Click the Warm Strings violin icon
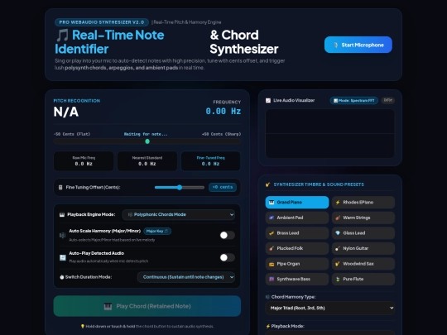 coord(338,218)
